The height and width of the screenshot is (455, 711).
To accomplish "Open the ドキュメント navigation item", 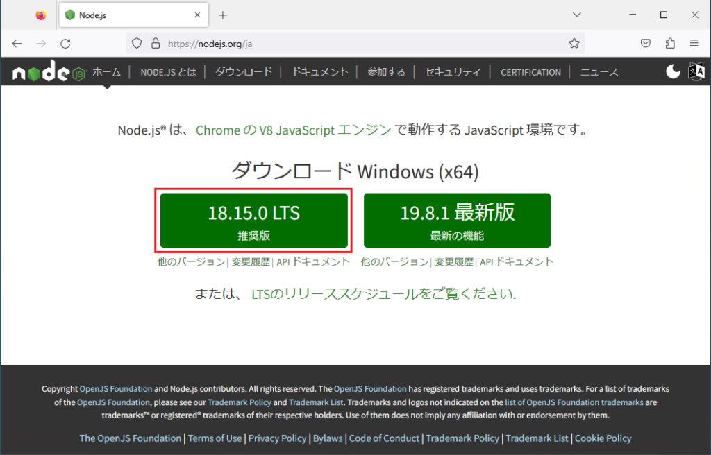I will click(x=320, y=72).
